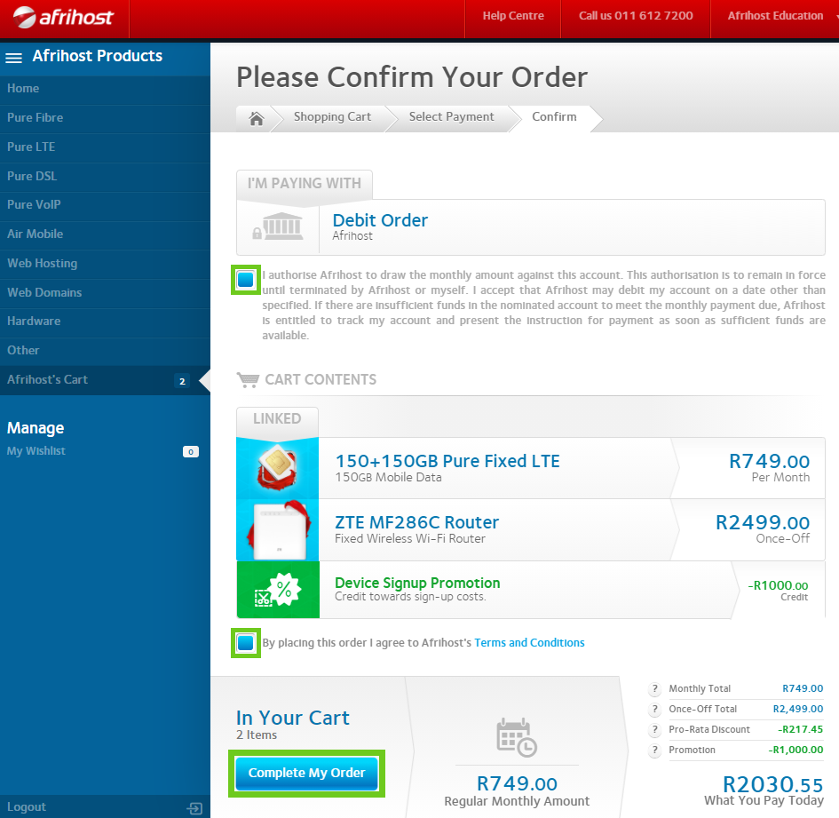Image resolution: width=839 pixels, height=818 pixels.
Task: Check the Terms and Conditions agreement box
Action: (246, 642)
